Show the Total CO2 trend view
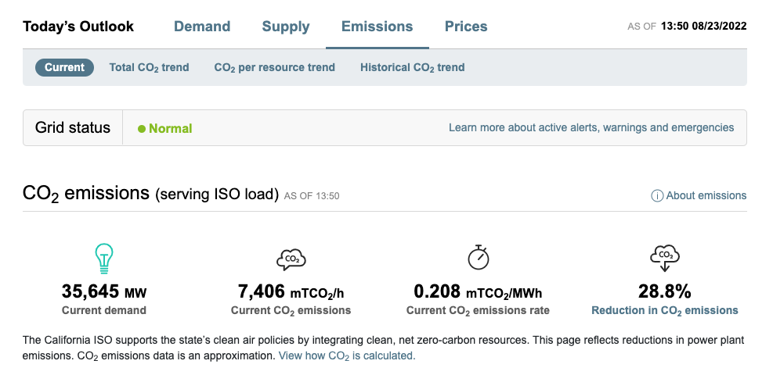Screen dimensions: 773x375 [149, 67]
